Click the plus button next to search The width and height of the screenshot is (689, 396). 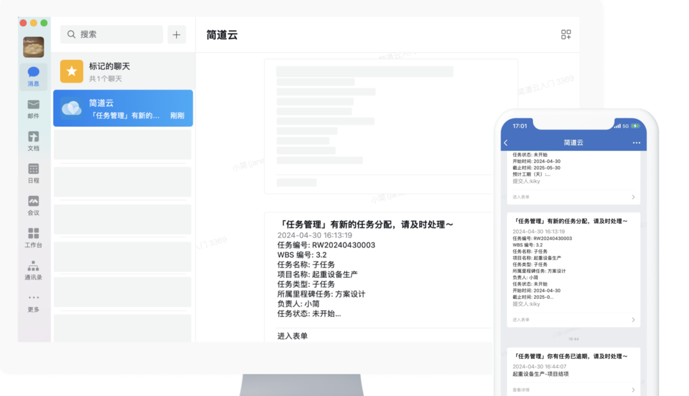177,34
